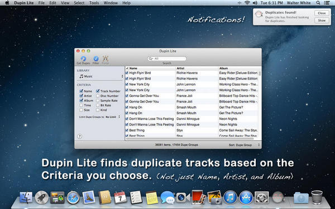335x209 pixels.
Task: Open the Library Music popup menu
Action: [100, 76]
